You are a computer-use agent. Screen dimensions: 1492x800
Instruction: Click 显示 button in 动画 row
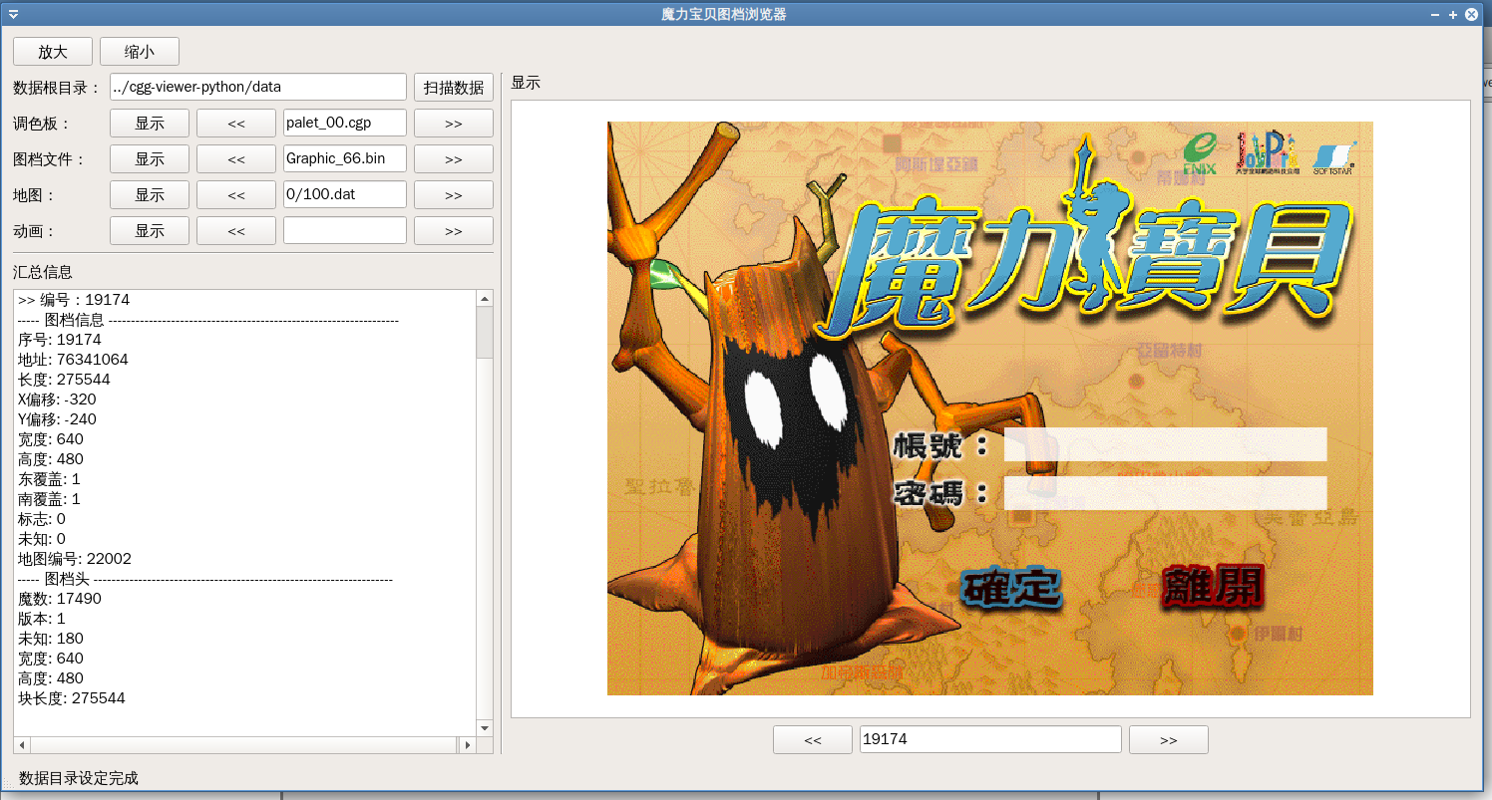150,231
